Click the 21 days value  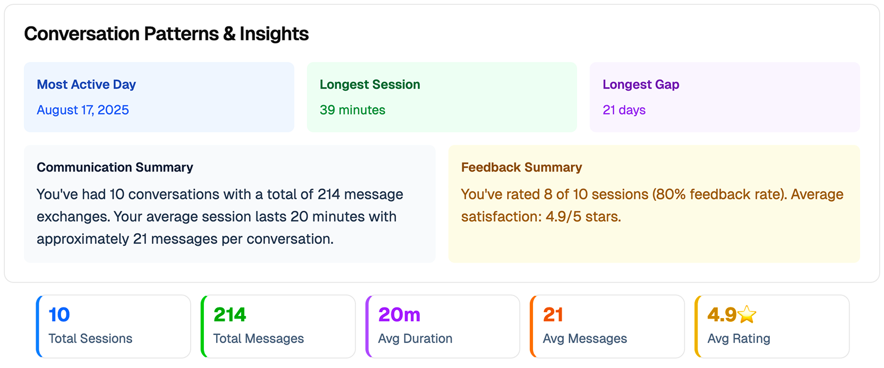(x=624, y=110)
